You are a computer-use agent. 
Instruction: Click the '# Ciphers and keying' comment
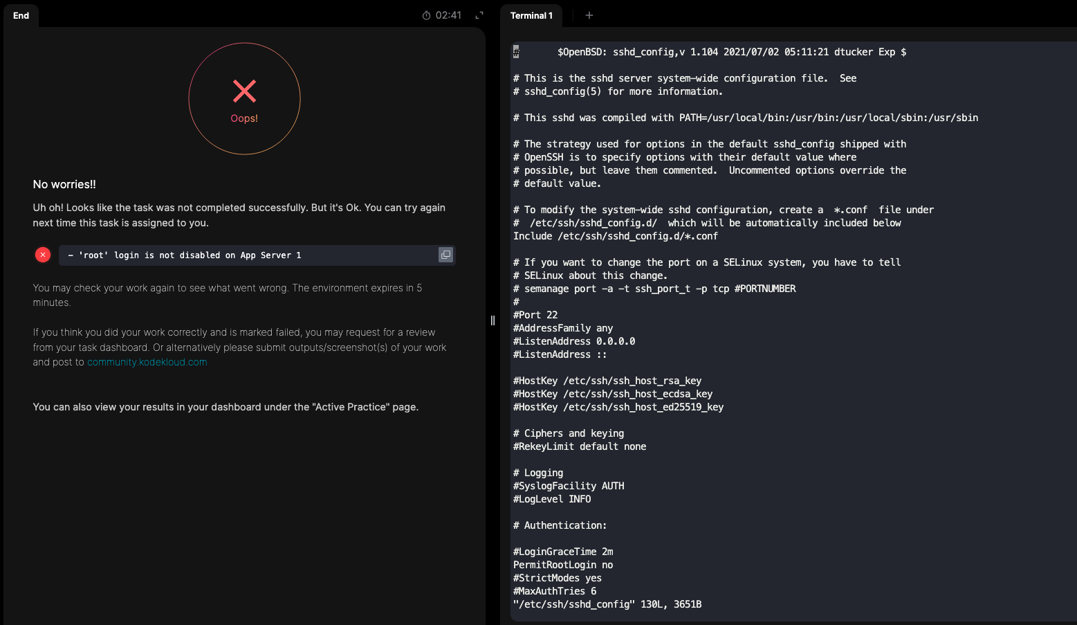[569, 433]
